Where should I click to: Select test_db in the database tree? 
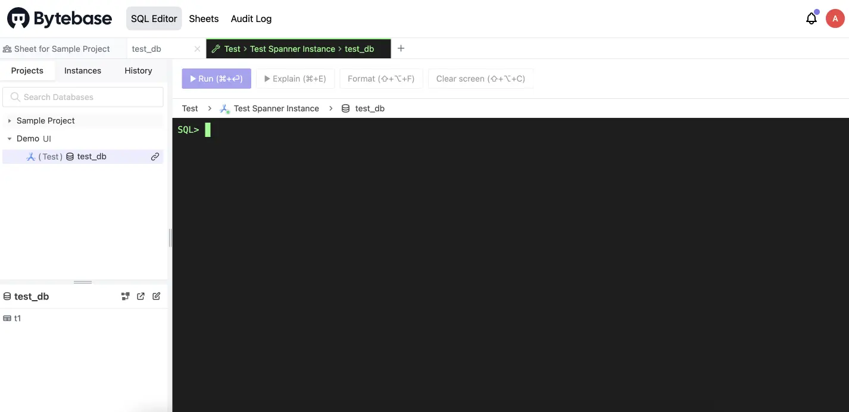pos(83,157)
